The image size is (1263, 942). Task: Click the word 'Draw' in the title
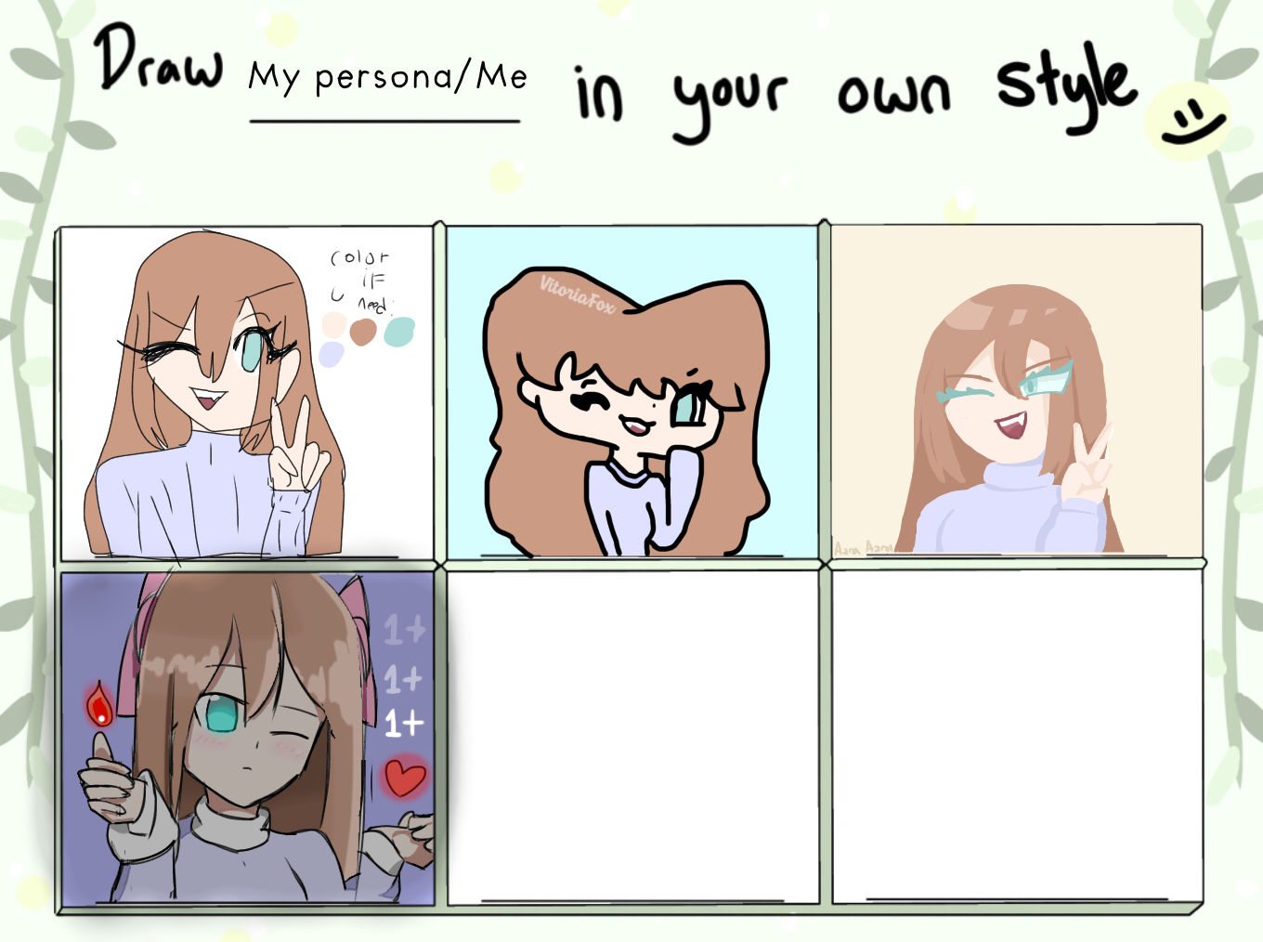click(x=159, y=58)
